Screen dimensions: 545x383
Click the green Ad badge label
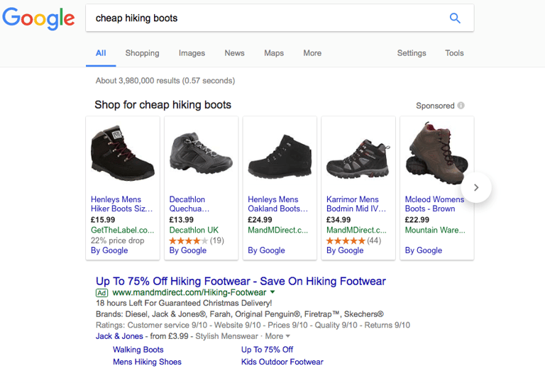102,293
